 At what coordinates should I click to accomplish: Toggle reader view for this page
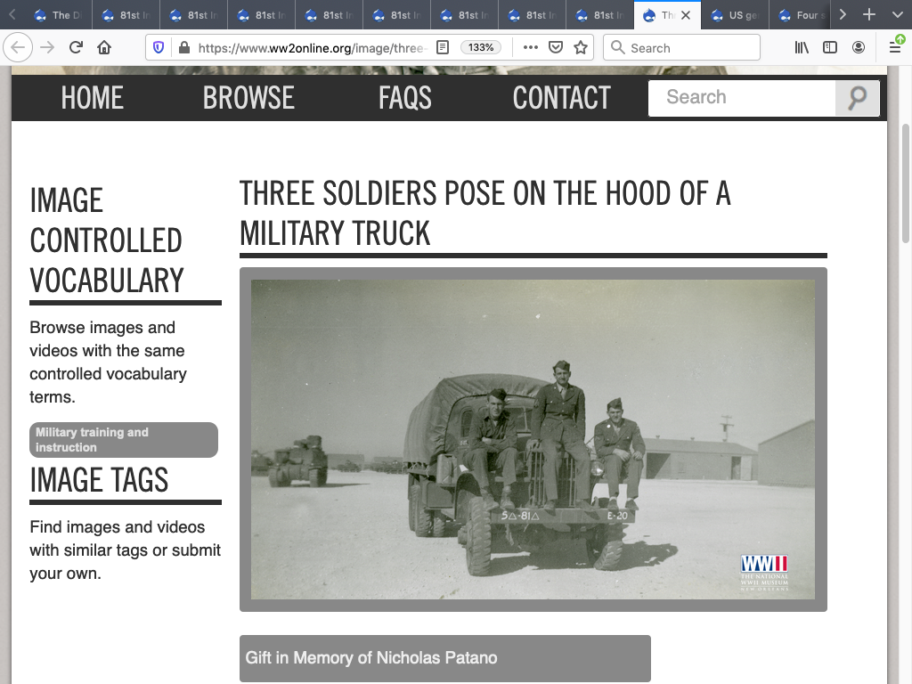coord(443,48)
